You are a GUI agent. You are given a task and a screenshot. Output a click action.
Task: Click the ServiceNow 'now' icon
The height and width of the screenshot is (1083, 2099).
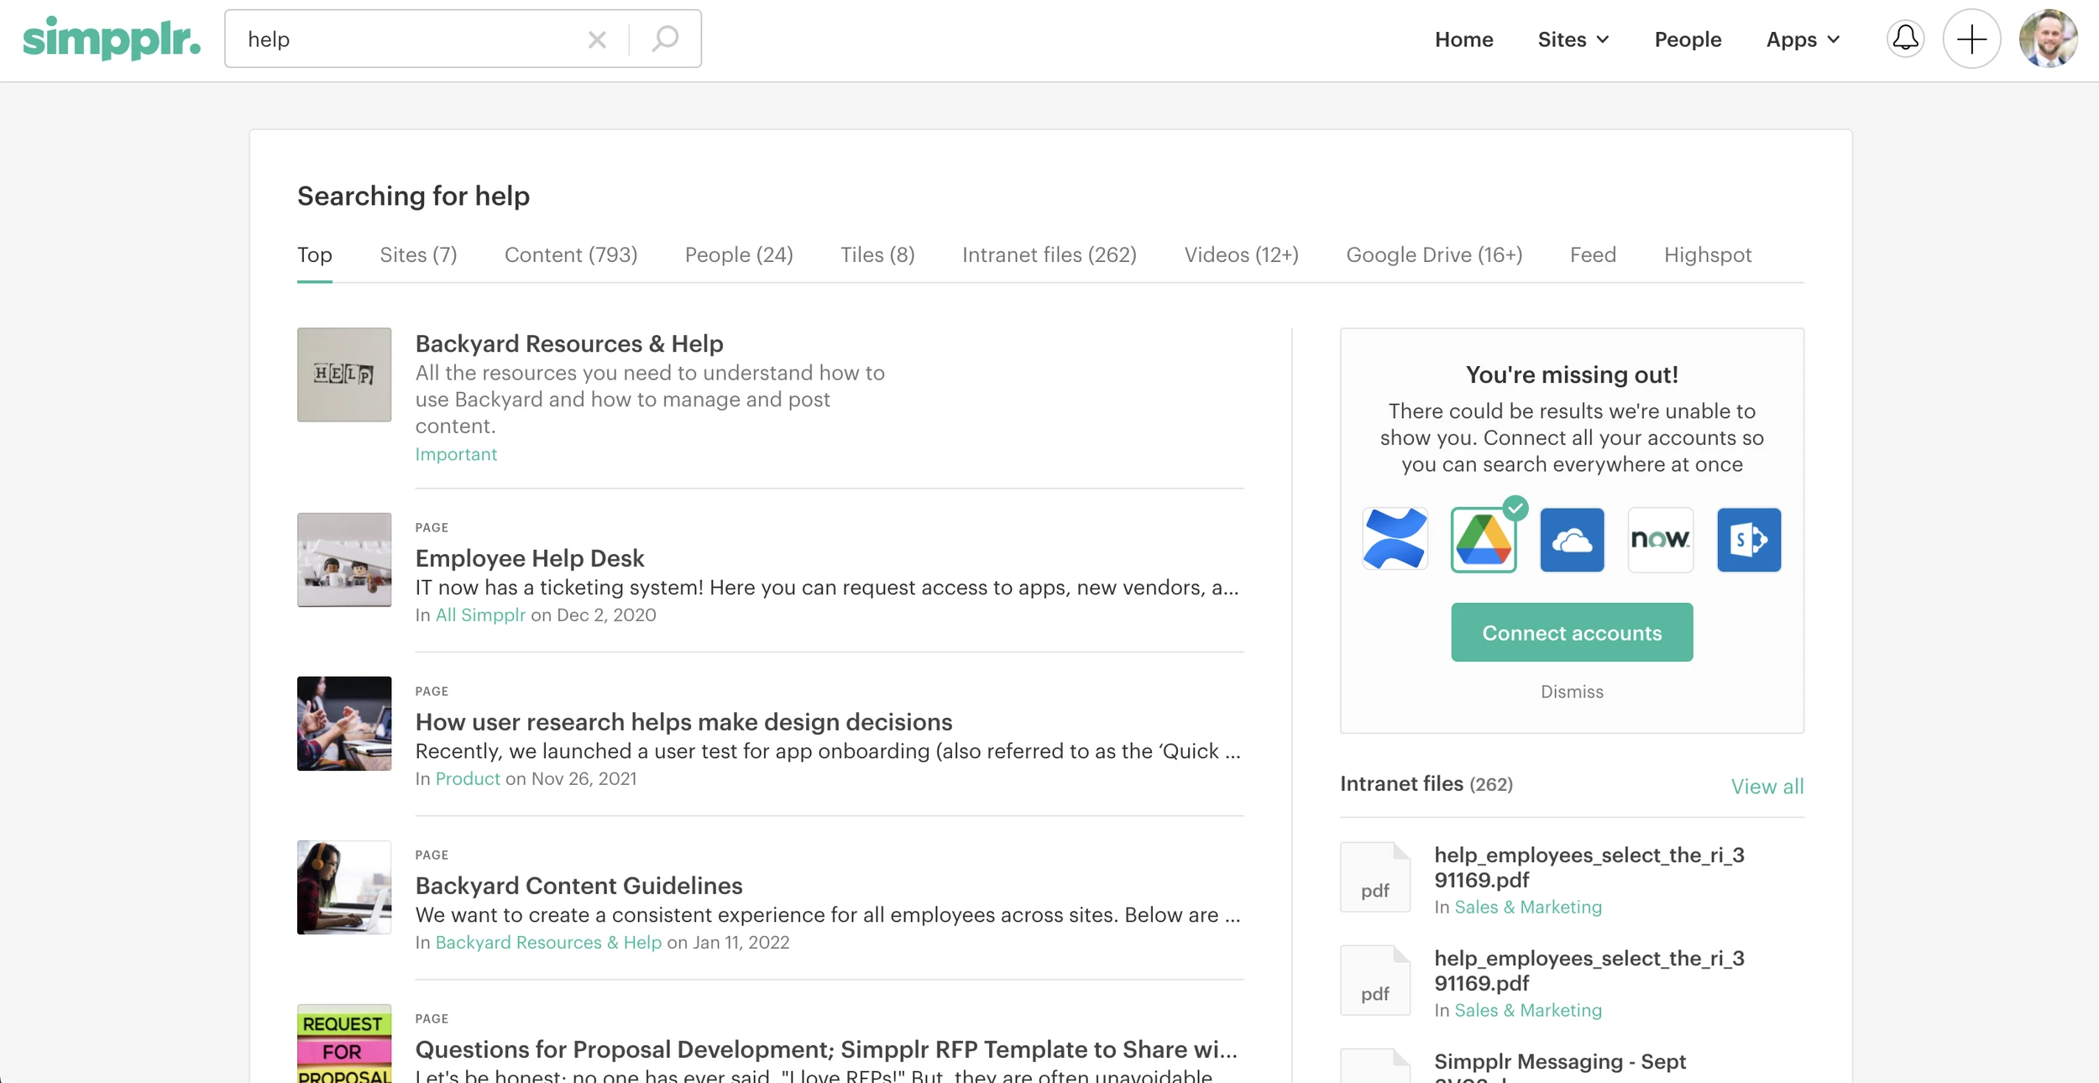coord(1660,540)
